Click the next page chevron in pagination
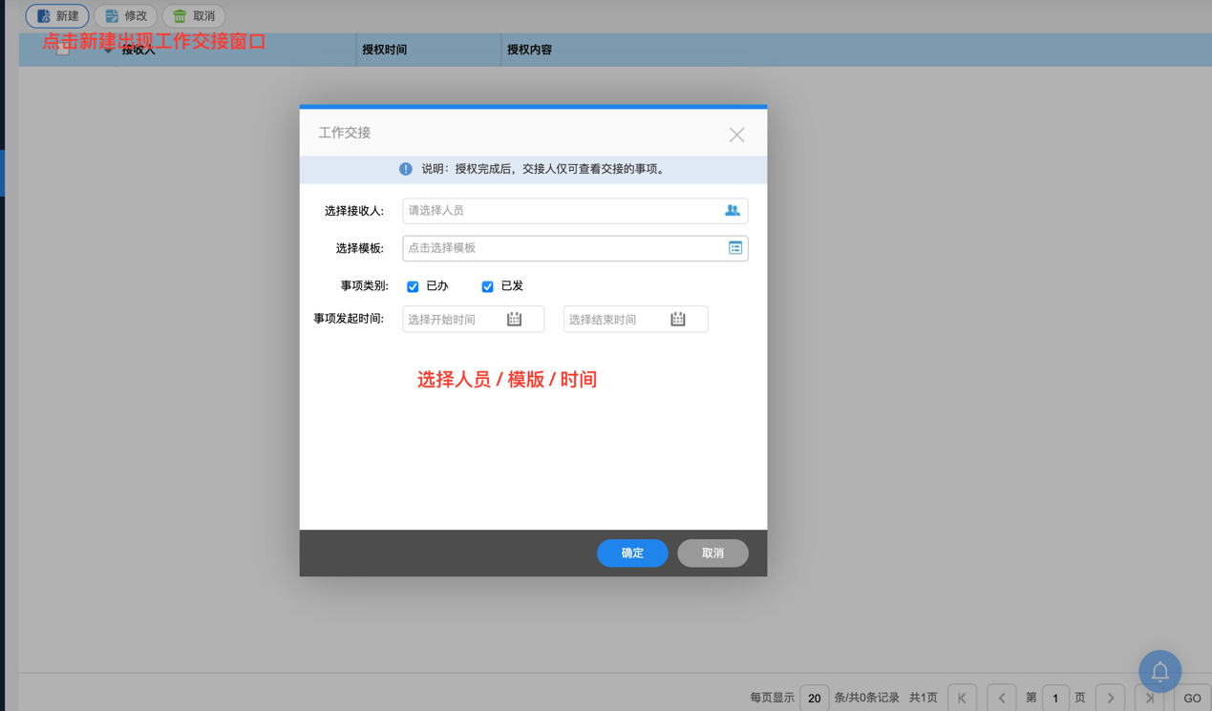This screenshot has width=1212, height=711. pyautogui.click(x=1110, y=697)
